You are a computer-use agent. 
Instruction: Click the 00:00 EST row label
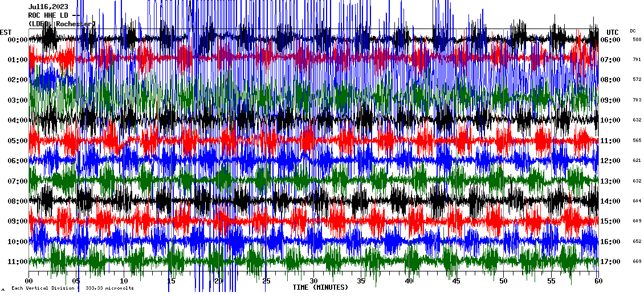[17, 39]
